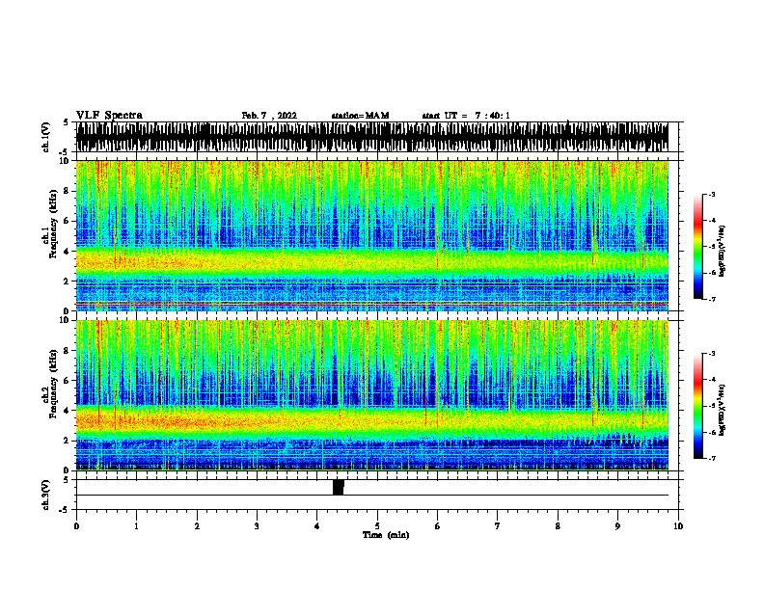Click the "8" kHz tick on ch.1 frequency axis
Image resolution: width=764 pixels, height=590 pixels.
point(68,191)
